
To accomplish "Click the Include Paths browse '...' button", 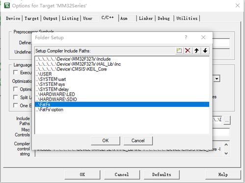I will [227, 120].
